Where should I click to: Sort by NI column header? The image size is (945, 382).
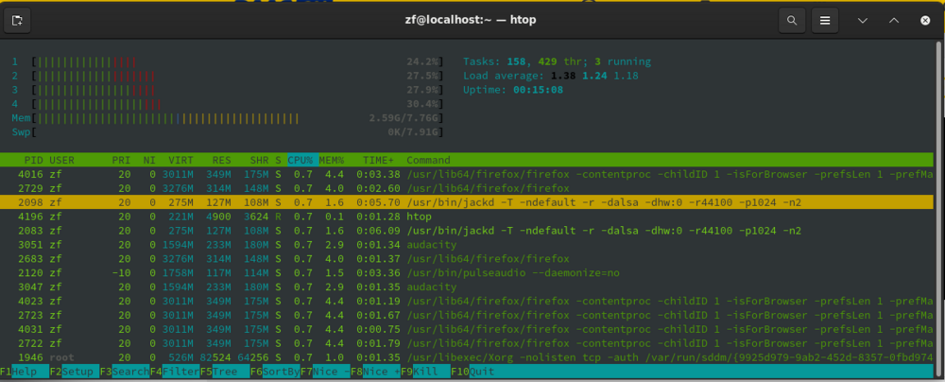[149, 160]
